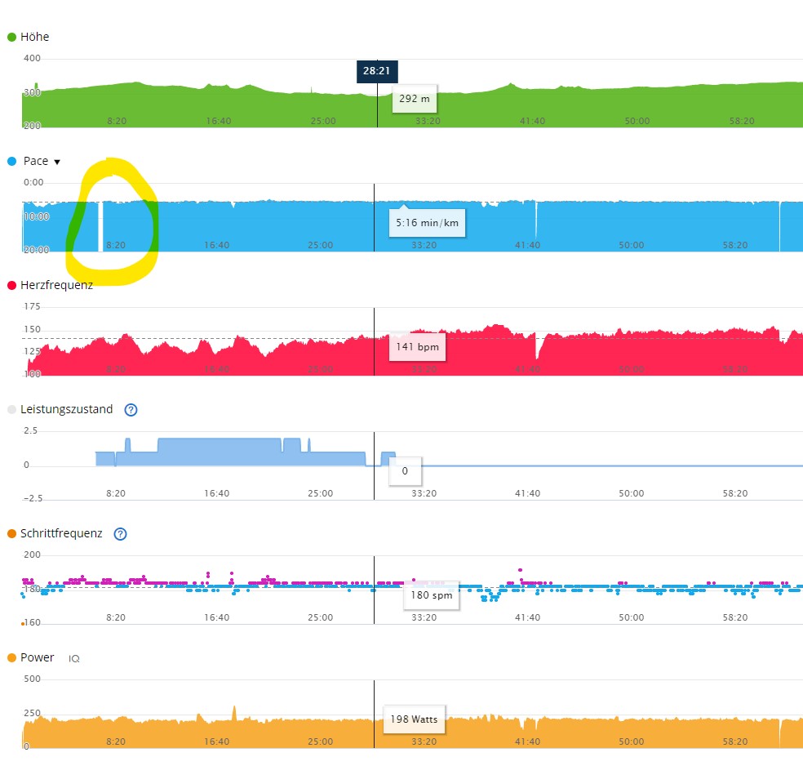Click the 5:16 min/km pace tooltip
Screen dimensions: 803x766
427,223
